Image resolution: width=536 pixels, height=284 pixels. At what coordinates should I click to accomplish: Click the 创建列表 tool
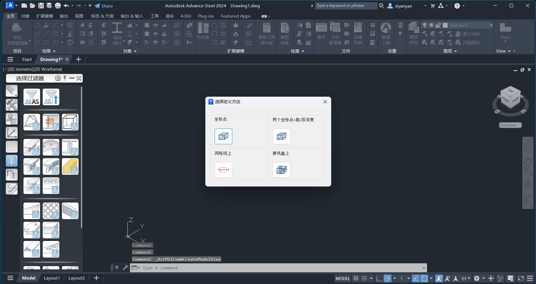tap(358, 34)
